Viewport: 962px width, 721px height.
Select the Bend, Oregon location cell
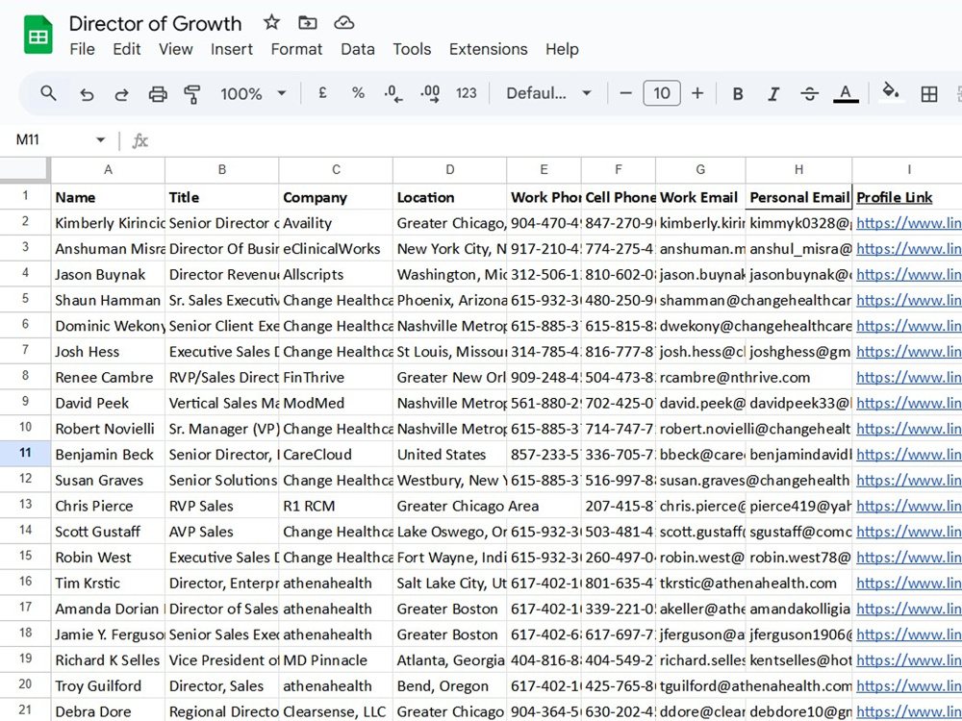[449, 686]
